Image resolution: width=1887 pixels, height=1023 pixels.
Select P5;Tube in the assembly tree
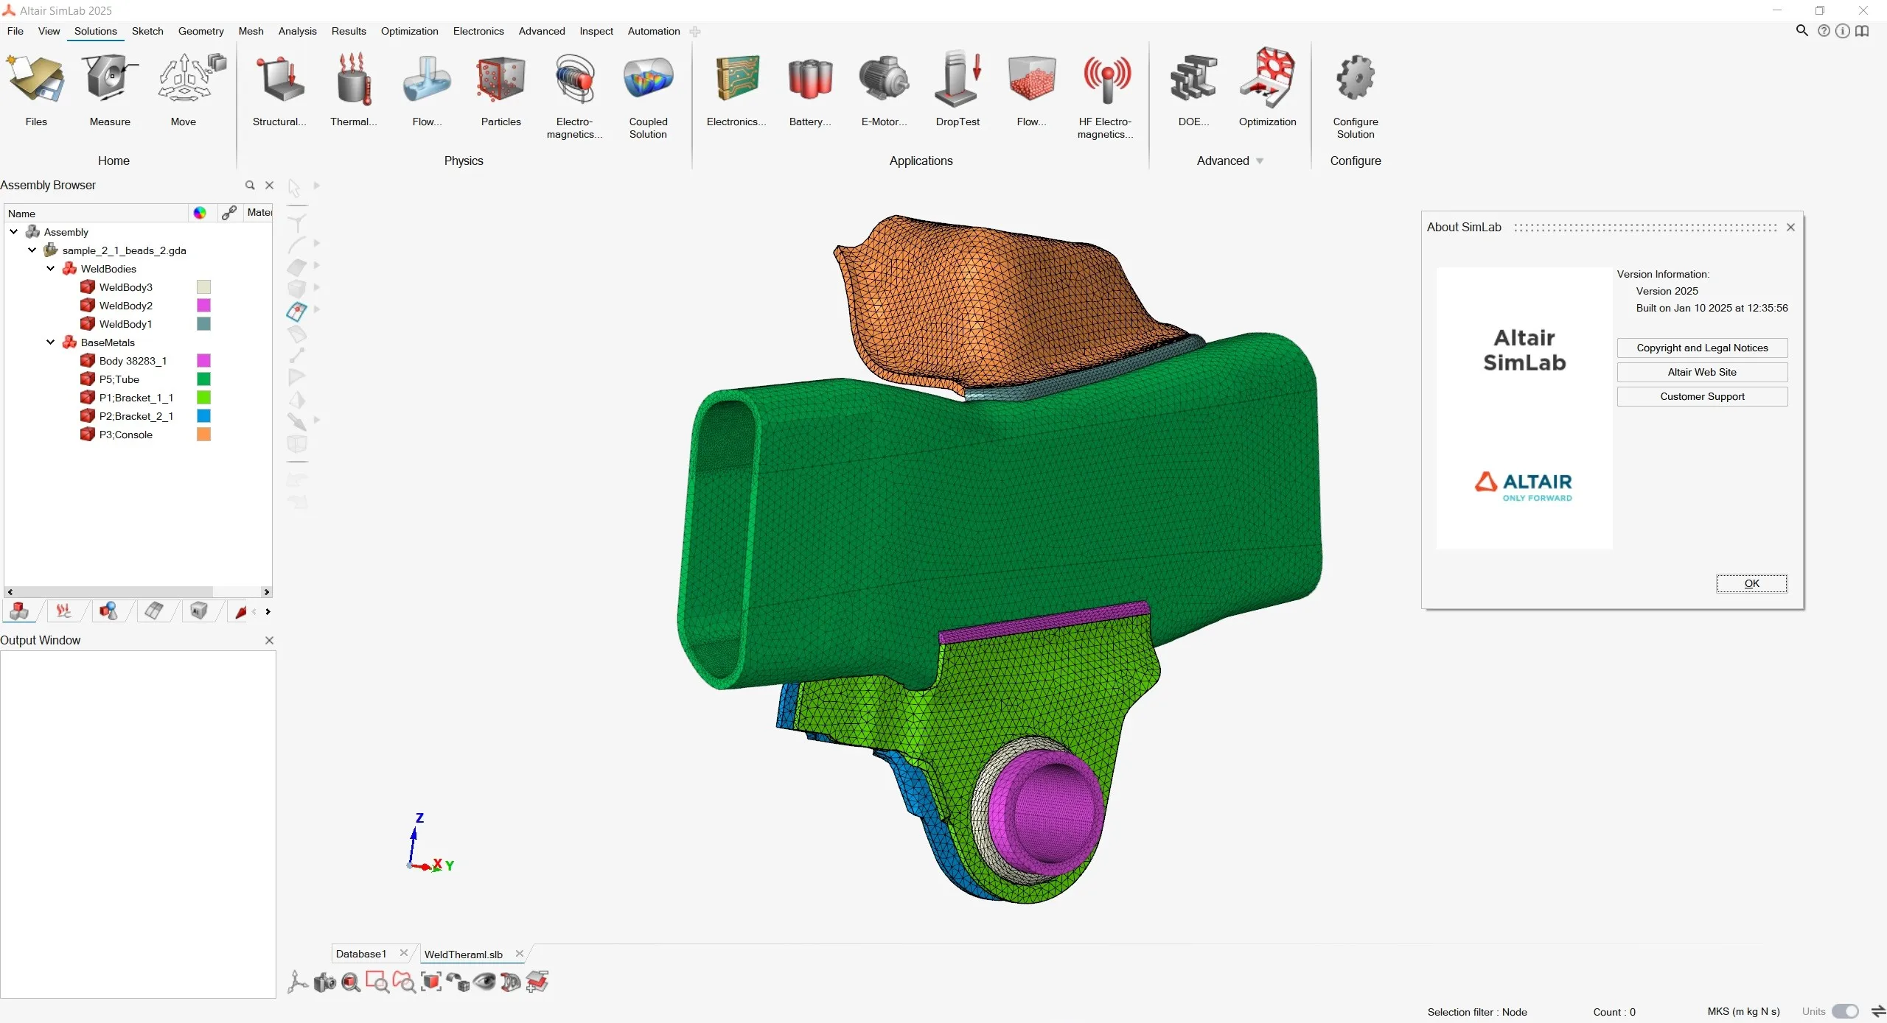pos(119,379)
